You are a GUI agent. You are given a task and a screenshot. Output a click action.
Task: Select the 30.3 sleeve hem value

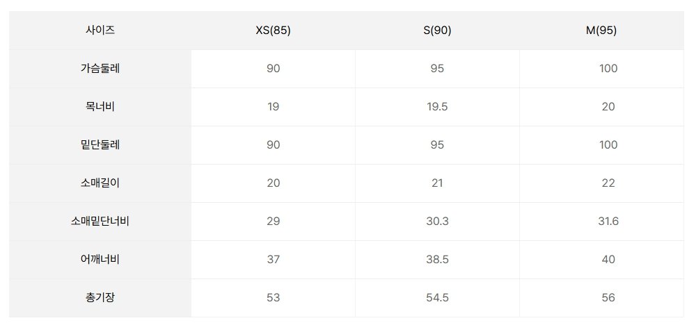(x=437, y=222)
